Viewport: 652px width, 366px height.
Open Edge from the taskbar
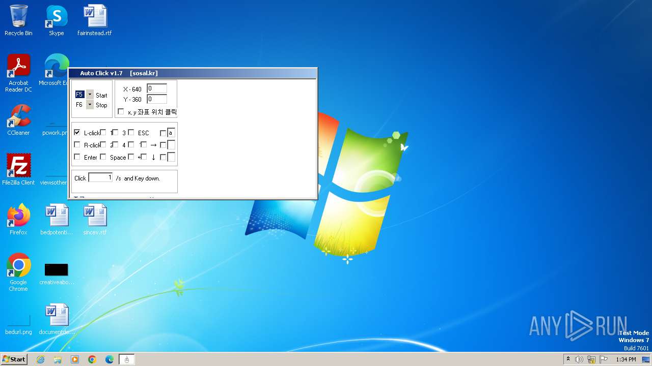tap(110, 359)
